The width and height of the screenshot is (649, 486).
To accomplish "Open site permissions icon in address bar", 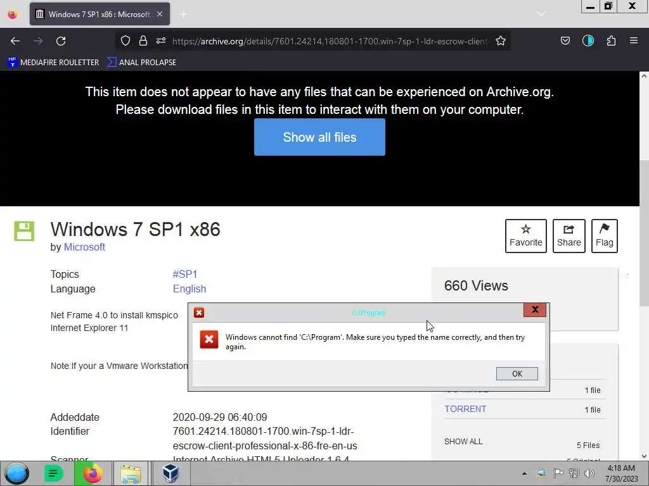I will coord(161,40).
